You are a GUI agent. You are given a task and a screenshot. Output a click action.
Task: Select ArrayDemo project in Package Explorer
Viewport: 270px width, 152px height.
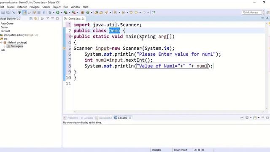7,24
